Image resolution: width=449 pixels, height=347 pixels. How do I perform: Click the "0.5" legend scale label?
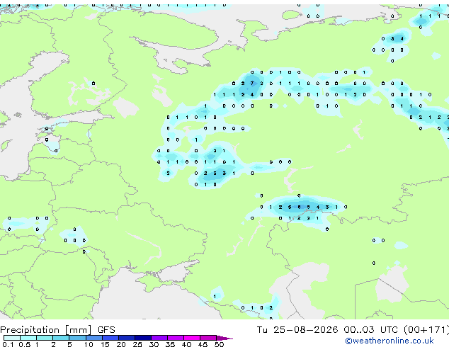pos(25,344)
